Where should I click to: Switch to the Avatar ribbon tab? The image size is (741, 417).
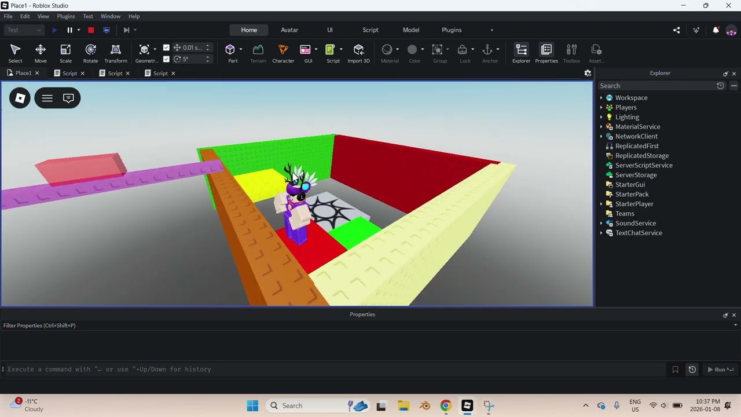(x=289, y=30)
